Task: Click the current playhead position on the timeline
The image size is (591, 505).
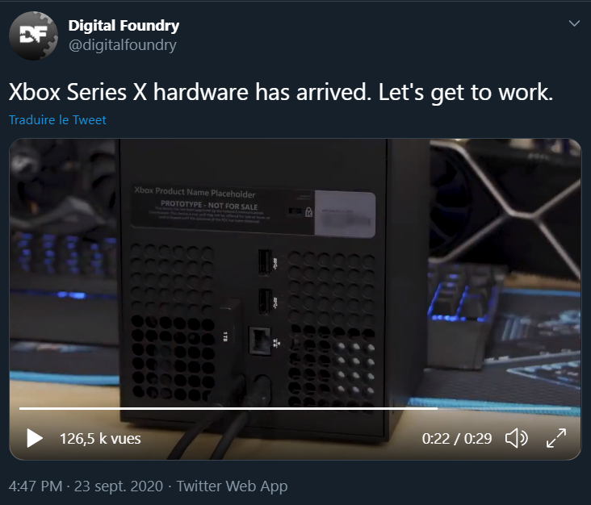Action: (x=438, y=408)
